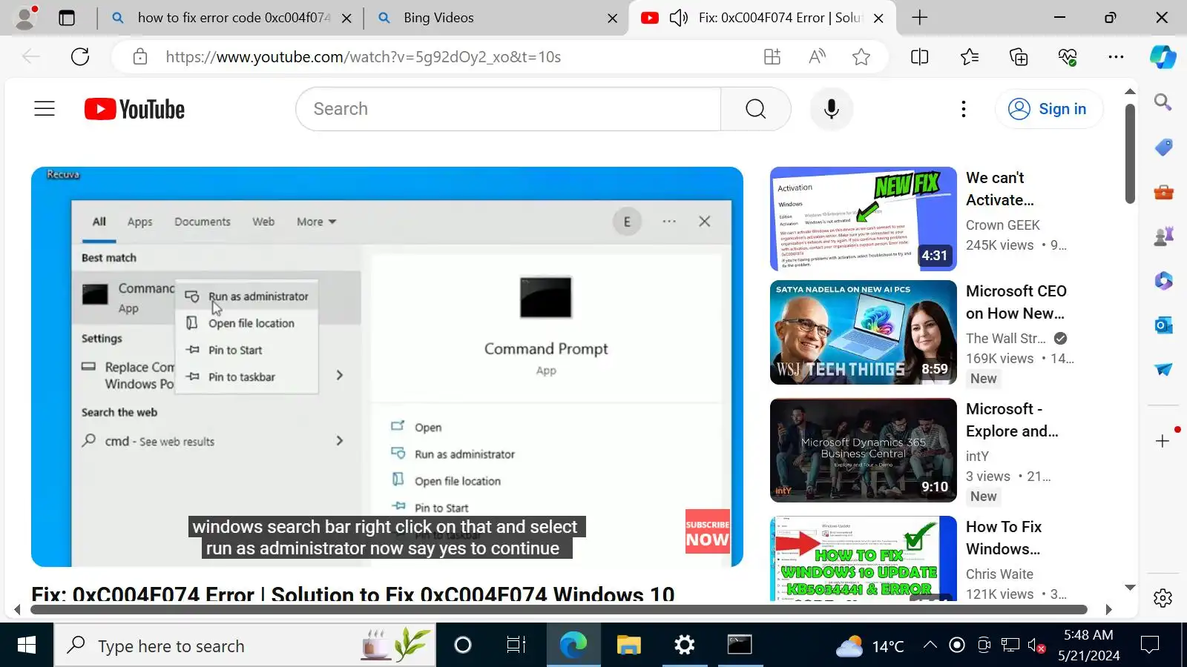Open the Edge sidebar search

coord(1163,102)
